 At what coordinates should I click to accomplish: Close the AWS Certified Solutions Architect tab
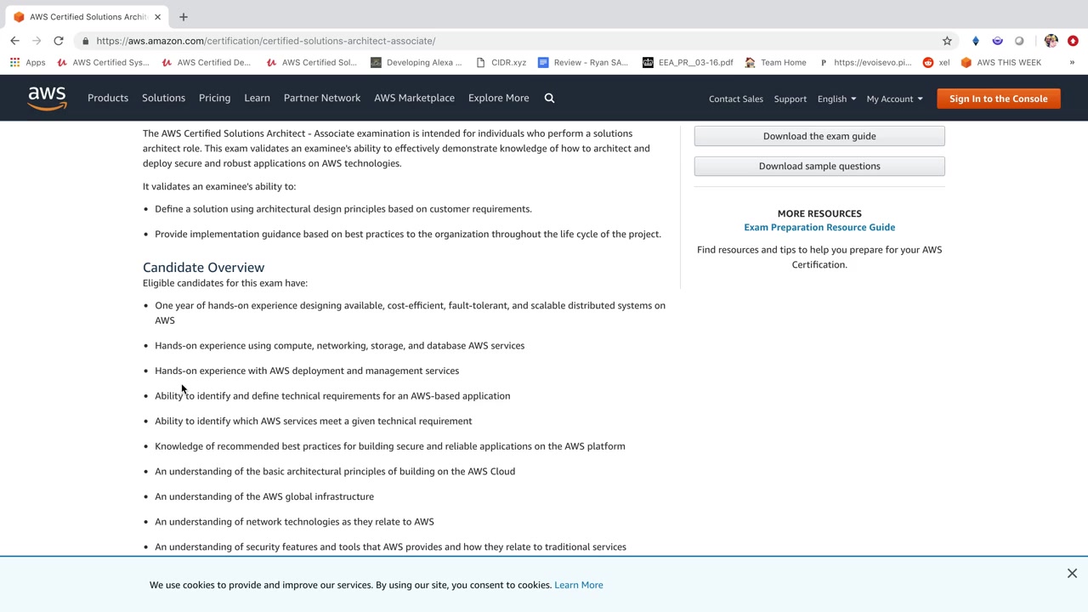157,17
